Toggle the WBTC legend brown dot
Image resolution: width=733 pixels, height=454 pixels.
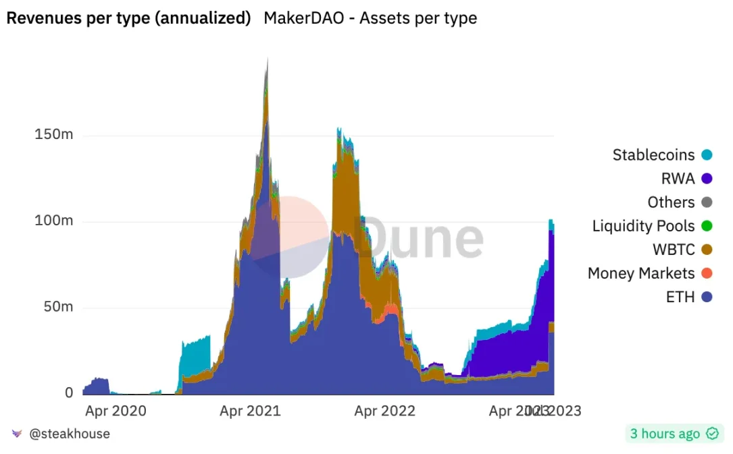pyautogui.click(x=707, y=250)
